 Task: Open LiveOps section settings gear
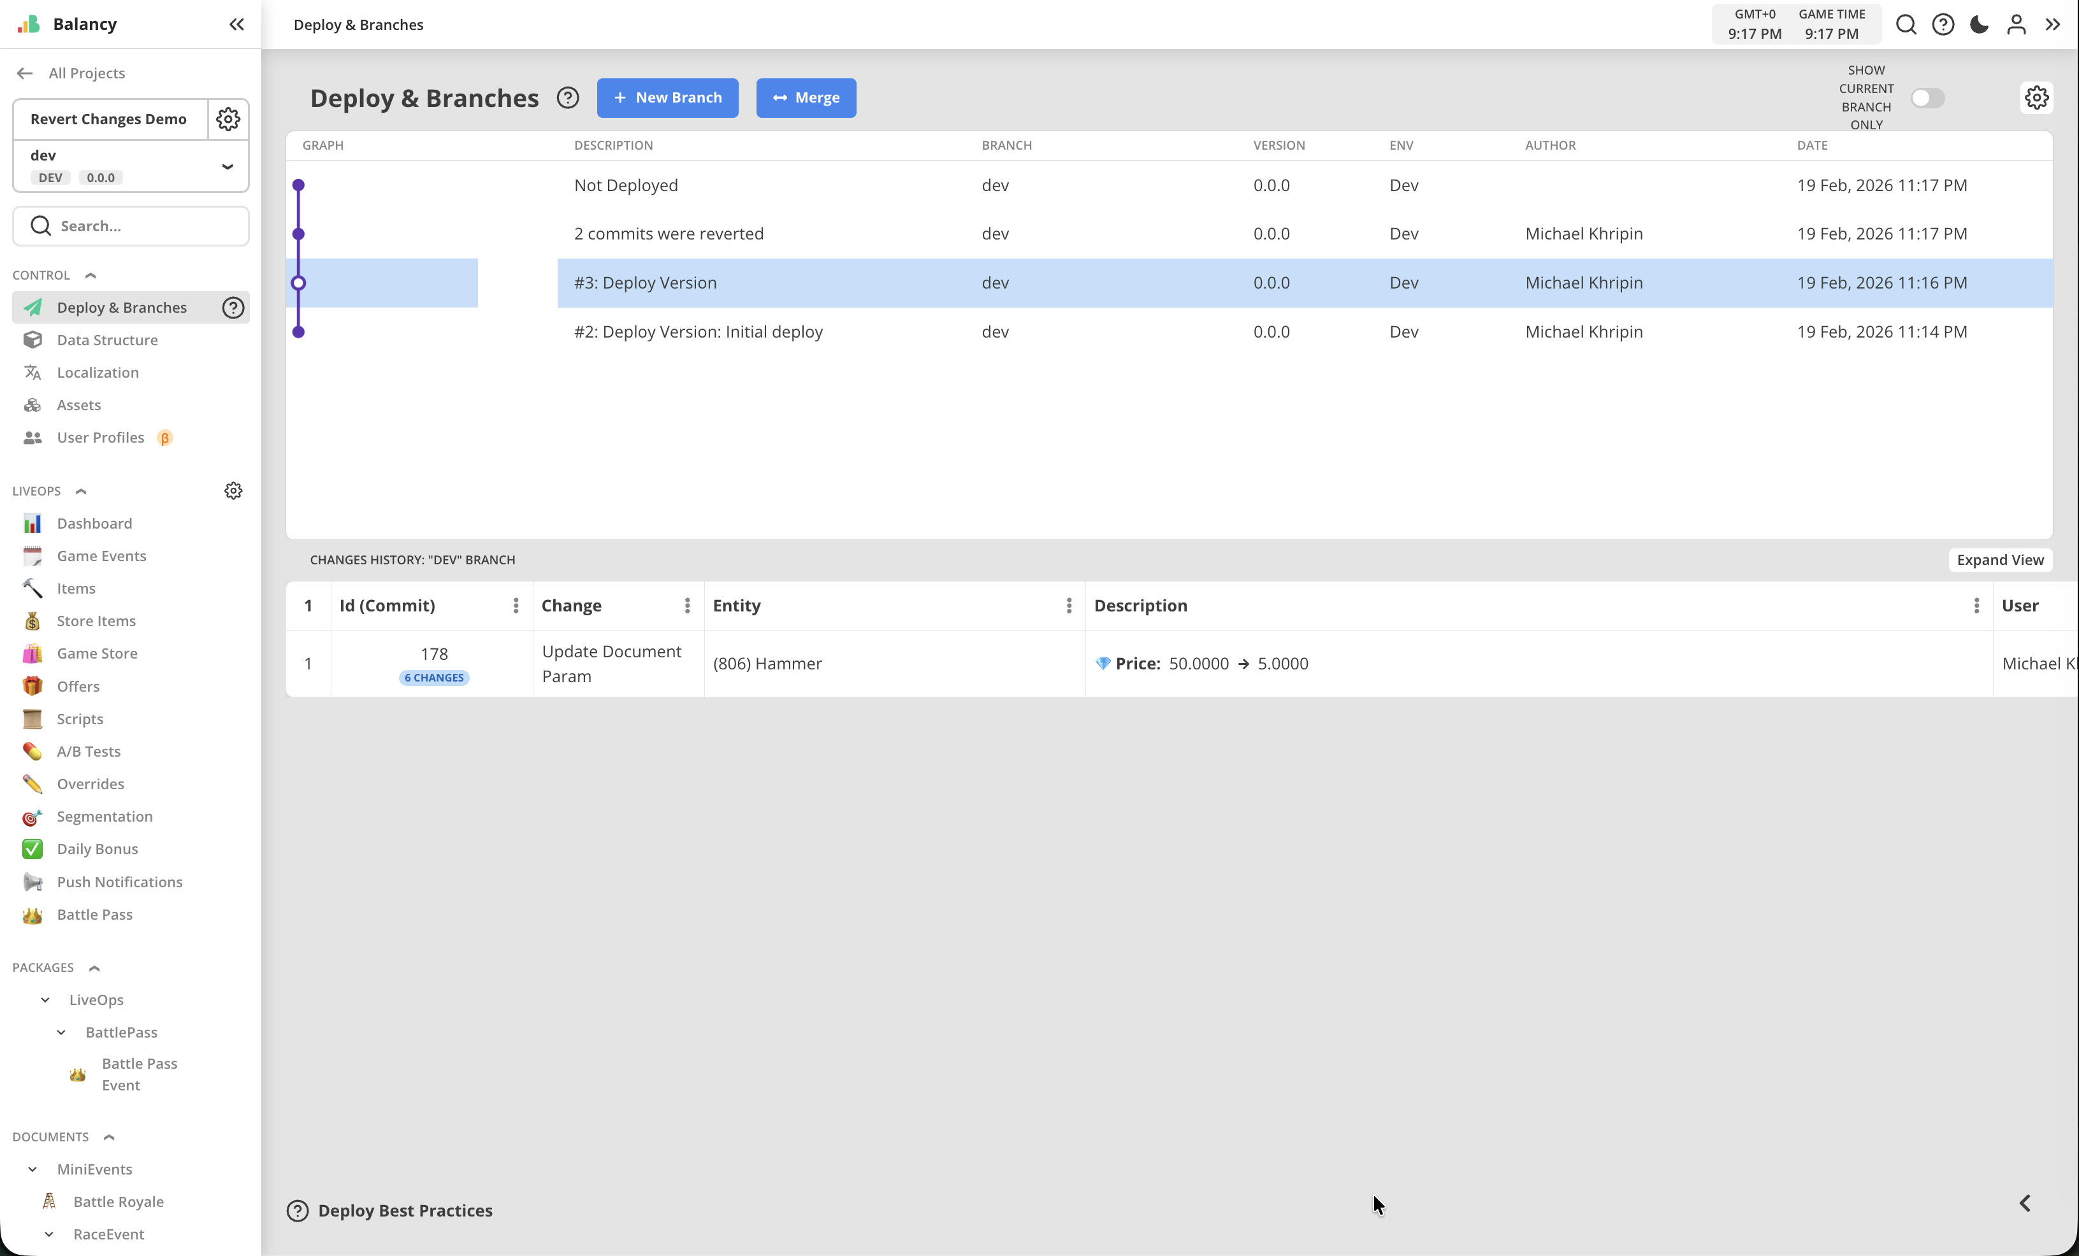point(233,490)
